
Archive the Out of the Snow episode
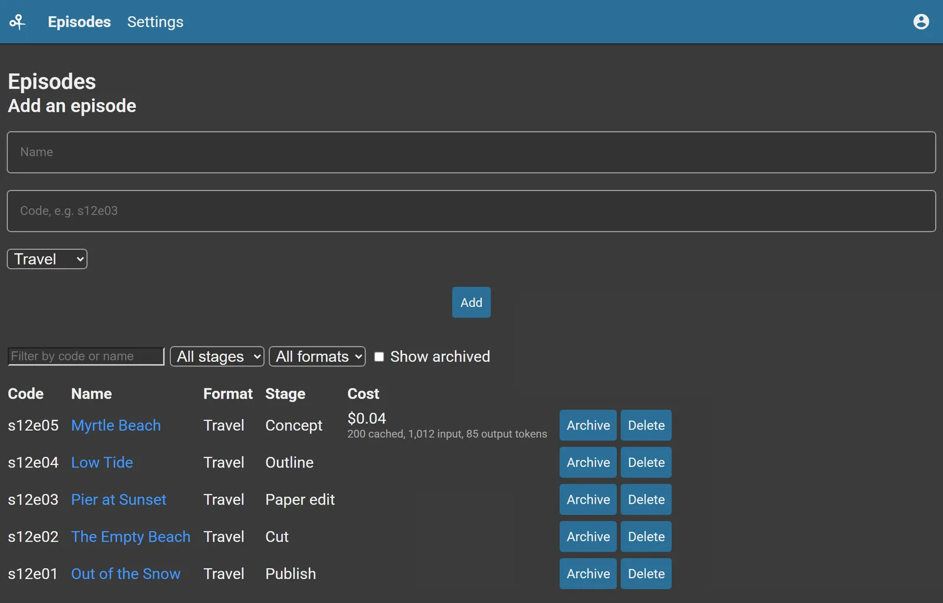[588, 574]
